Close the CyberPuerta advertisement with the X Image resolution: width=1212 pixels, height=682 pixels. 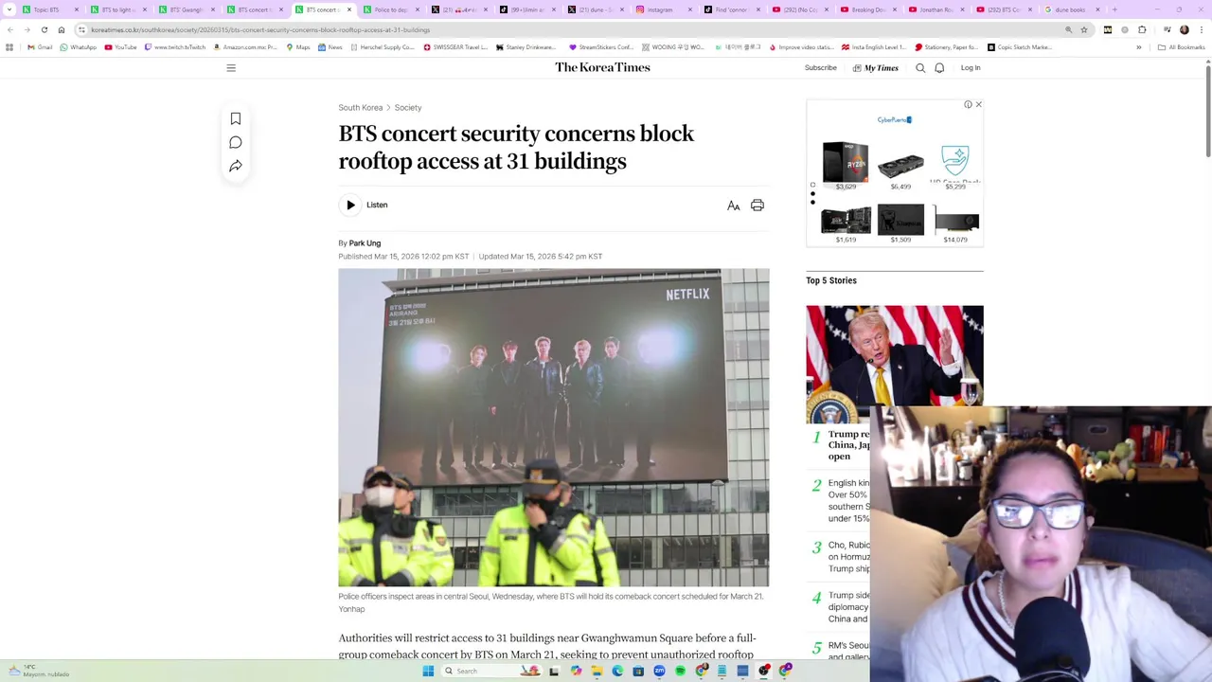point(978,104)
